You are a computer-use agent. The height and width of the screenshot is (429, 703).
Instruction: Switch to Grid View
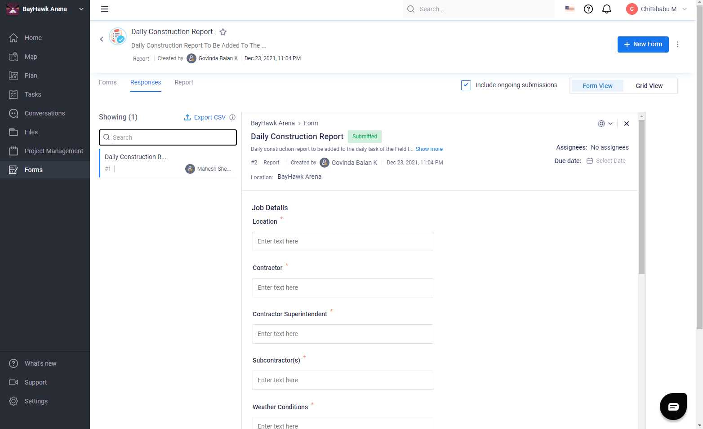[649, 86]
